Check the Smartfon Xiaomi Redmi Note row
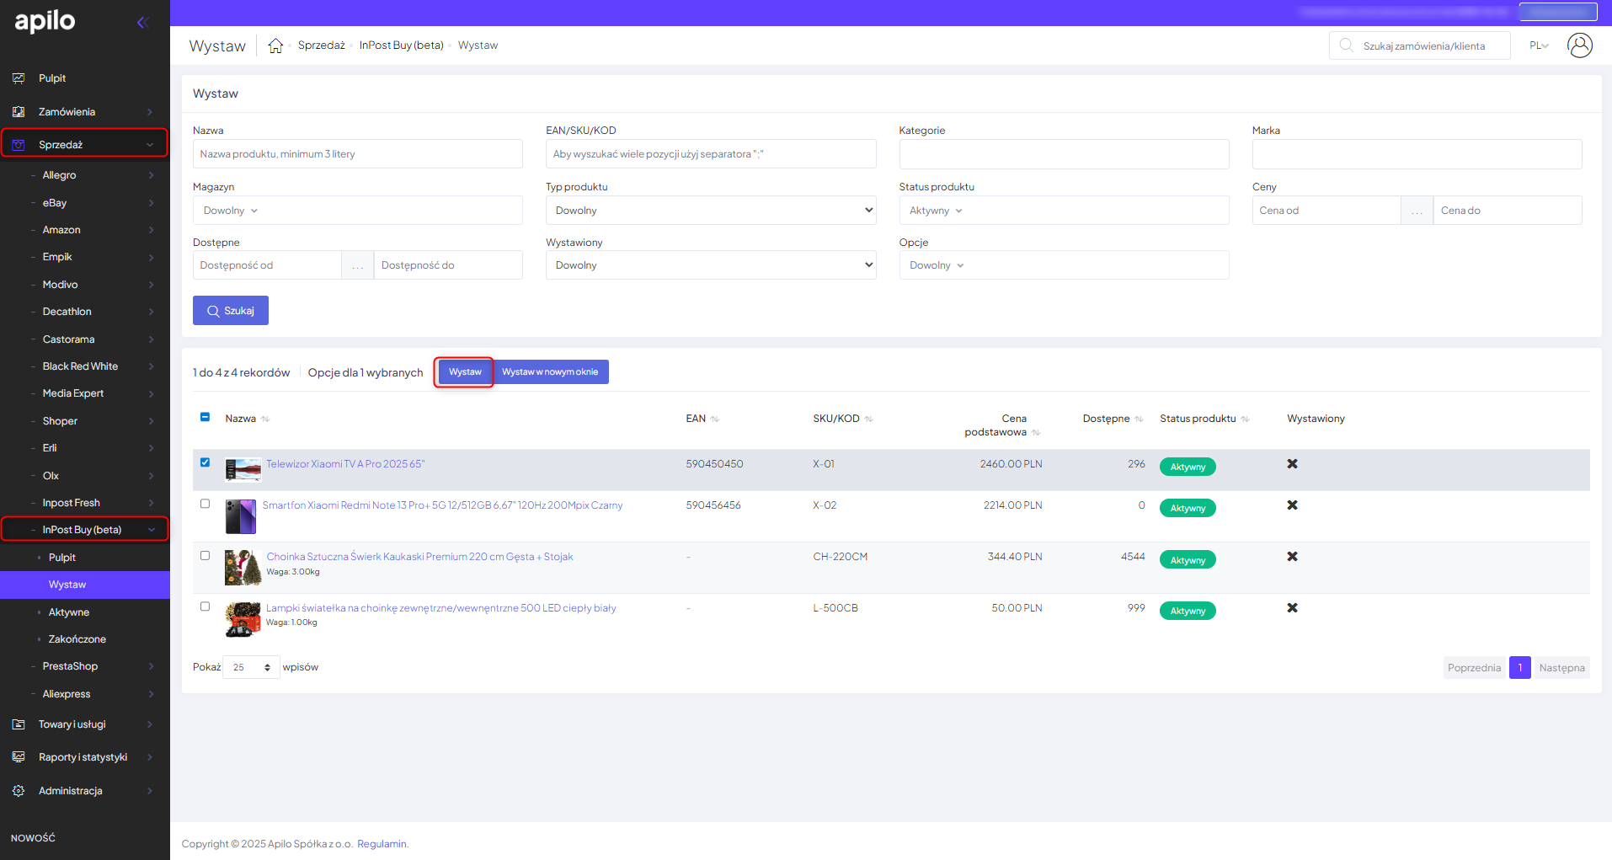The height and width of the screenshot is (860, 1612). [205, 504]
